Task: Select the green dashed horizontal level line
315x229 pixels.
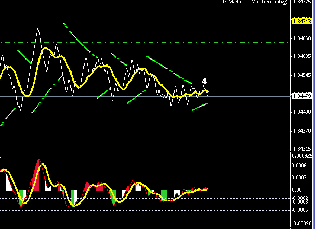Action: point(145,43)
